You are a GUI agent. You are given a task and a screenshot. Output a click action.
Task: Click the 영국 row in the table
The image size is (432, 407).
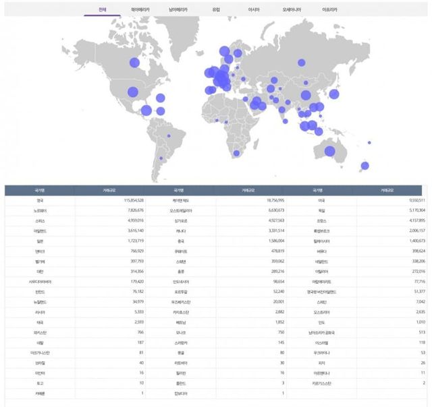[x=40, y=201]
